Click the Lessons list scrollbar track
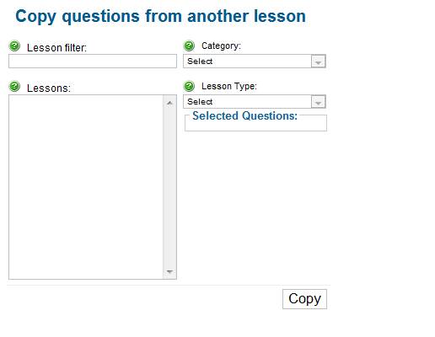Viewport: 435px width, 337px height. click(169, 187)
